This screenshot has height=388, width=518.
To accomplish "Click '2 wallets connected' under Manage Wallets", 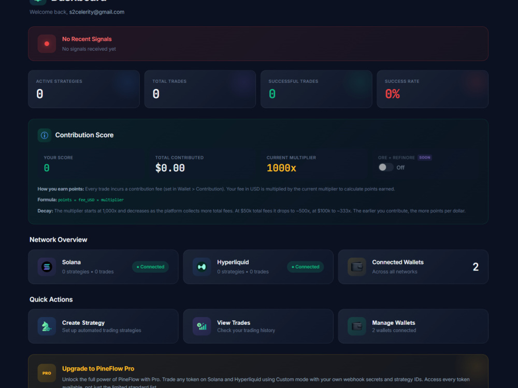I will [x=394, y=330].
